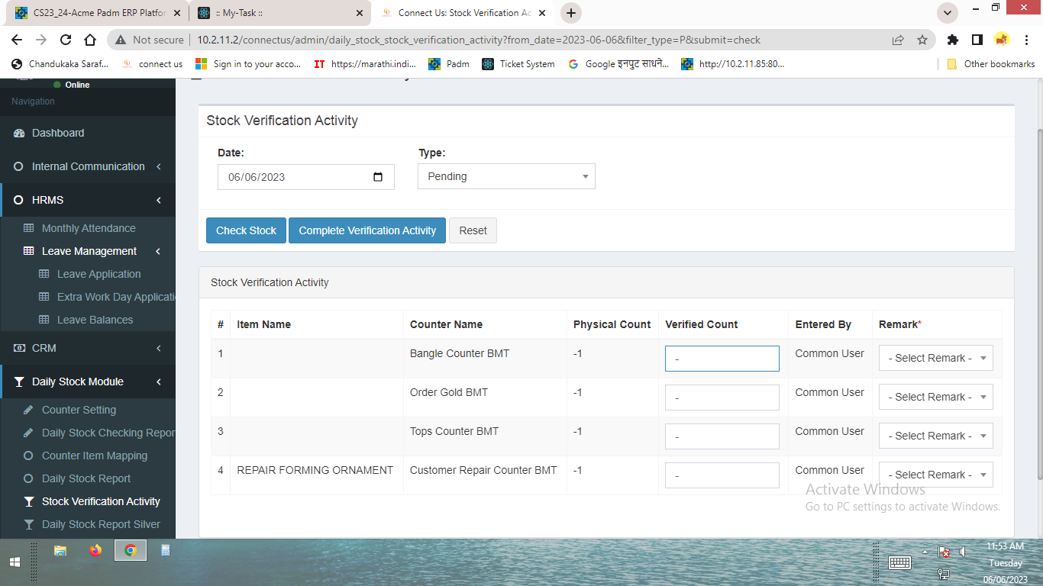This screenshot has height=586, width=1043.
Task: Open Remark dropdown for Customer Repair Counter BMT
Action: (936, 475)
